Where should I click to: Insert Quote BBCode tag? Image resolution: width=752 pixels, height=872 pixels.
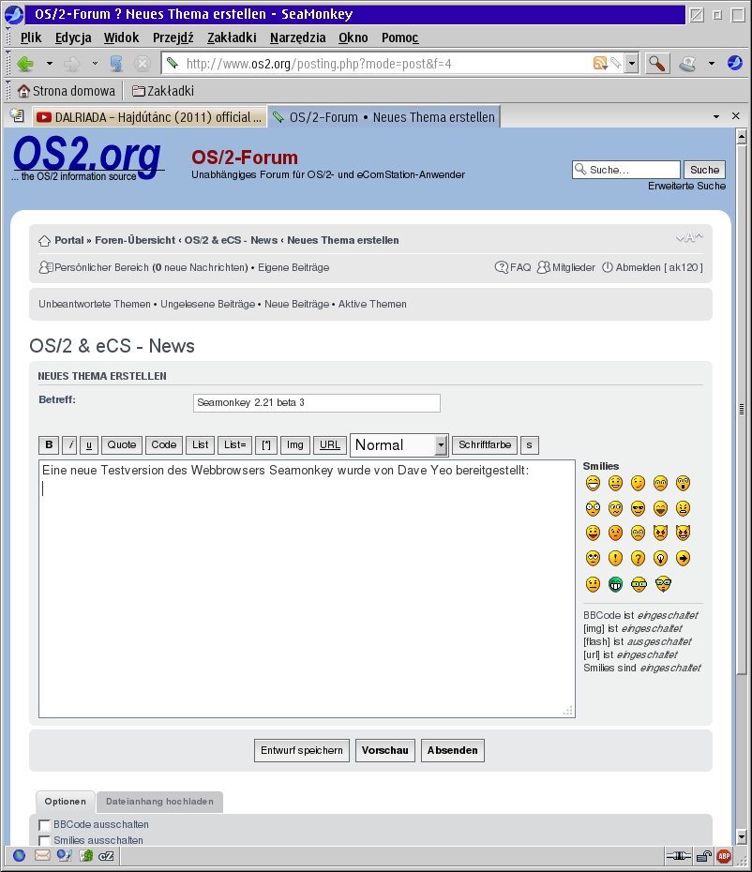tap(122, 444)
